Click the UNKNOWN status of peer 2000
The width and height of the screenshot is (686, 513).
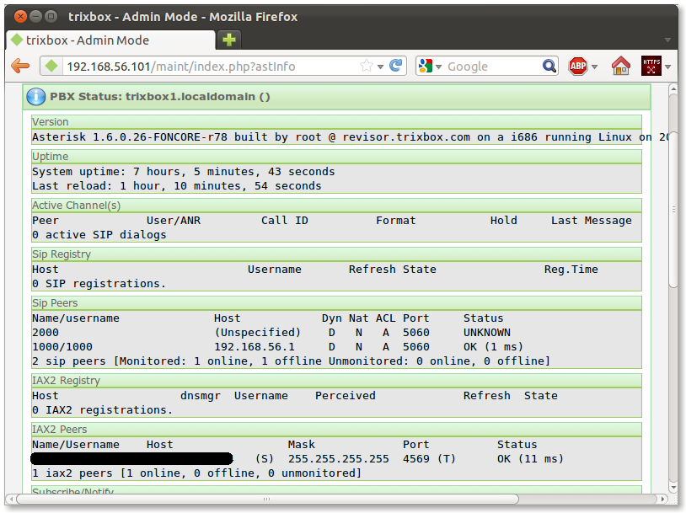tap(487, 333)
